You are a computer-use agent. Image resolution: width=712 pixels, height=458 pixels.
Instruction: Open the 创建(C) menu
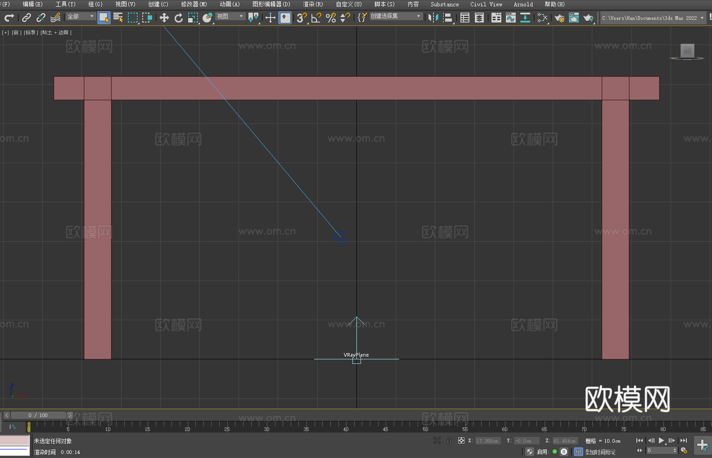click(x=158, y=4)
